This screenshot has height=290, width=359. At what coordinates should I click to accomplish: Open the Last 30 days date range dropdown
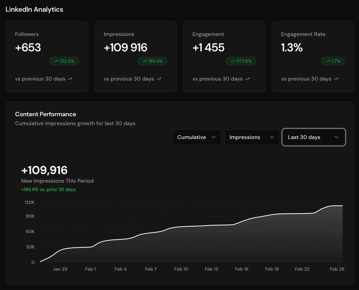point(314,137)
